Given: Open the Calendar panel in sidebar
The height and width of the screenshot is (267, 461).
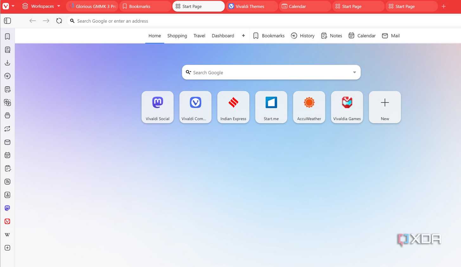Looking at the screenshot, I should pos(7,155).
